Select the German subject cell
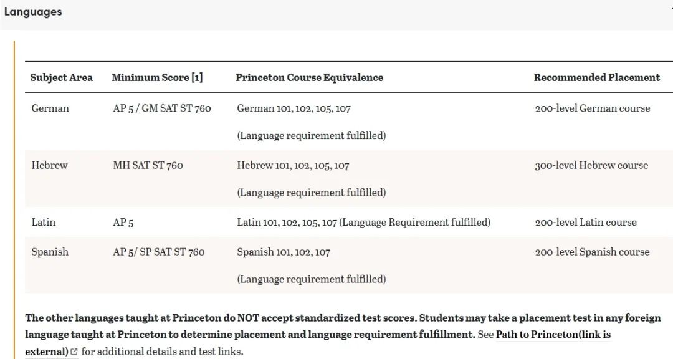 click(50, 108)
